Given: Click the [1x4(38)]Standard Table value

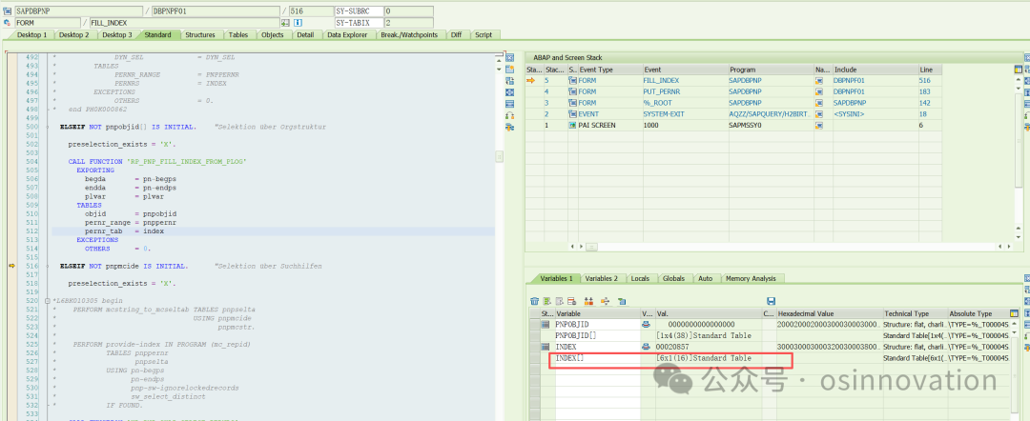Looking at the screenshot, I should (x=704, y=335).
